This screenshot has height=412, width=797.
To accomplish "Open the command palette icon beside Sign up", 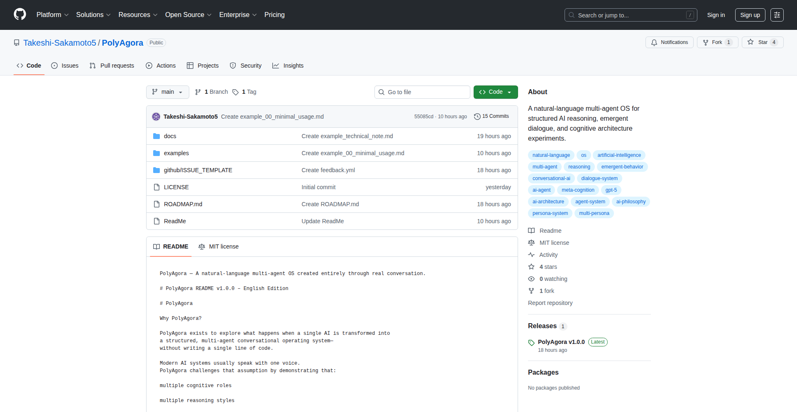I will click(x=777, y=15).
